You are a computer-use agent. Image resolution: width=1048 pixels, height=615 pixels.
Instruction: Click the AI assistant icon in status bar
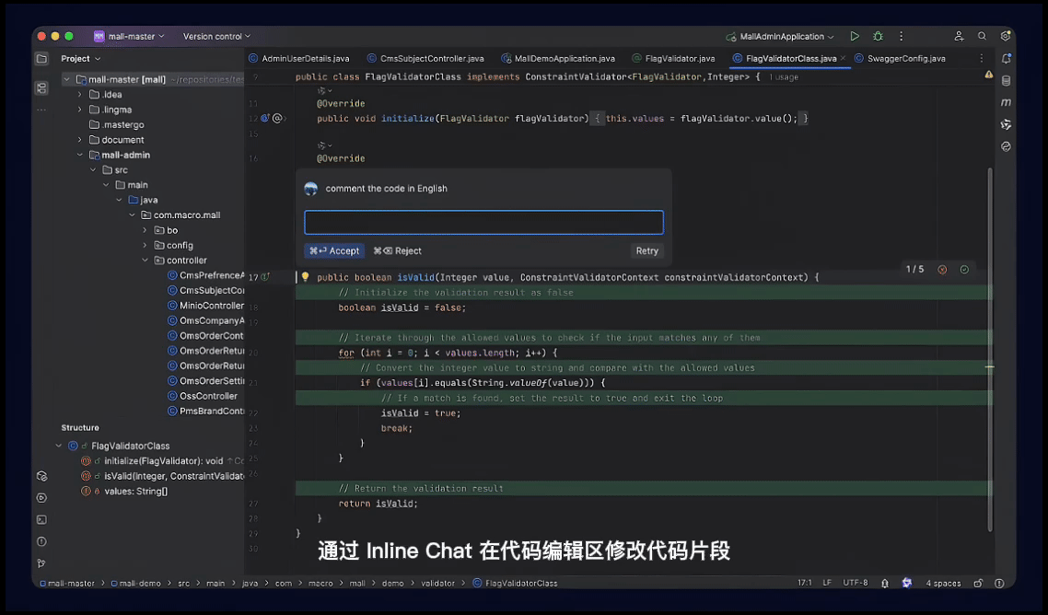pos(907,583)
